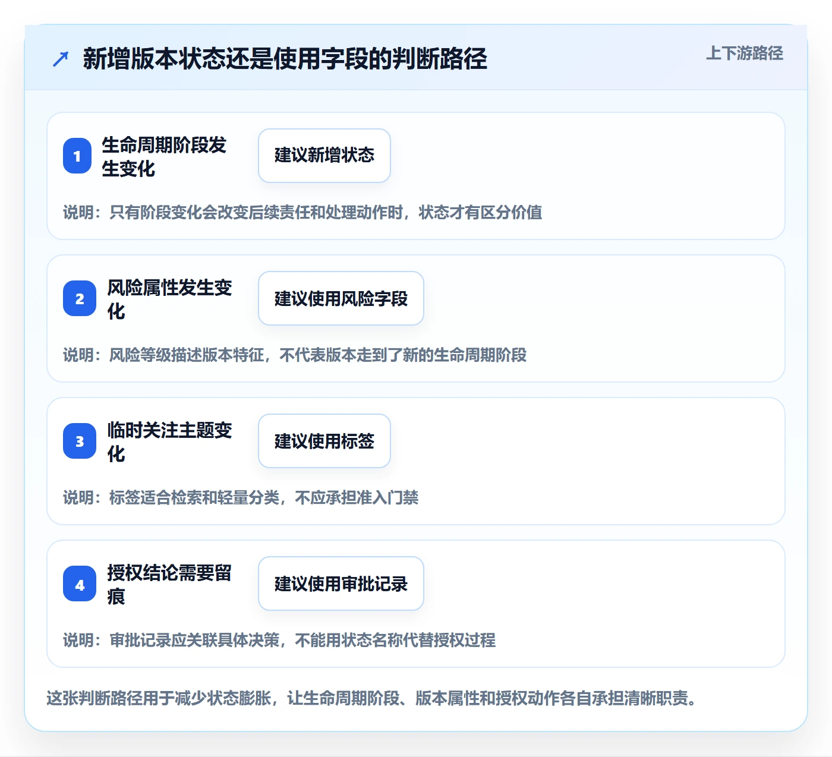Click the footer text 这张判断路径用于减少状态膨胀
The height and width of the screenshot is (757, 832).
372,698
